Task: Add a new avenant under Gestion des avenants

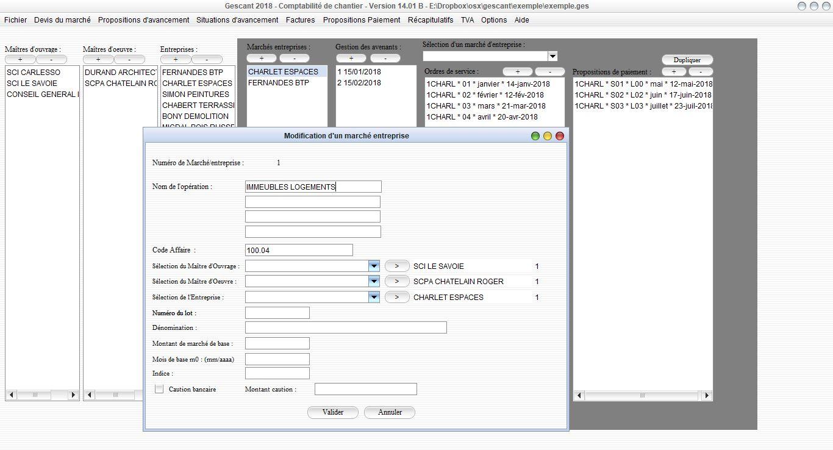Action: click(351, 59)
